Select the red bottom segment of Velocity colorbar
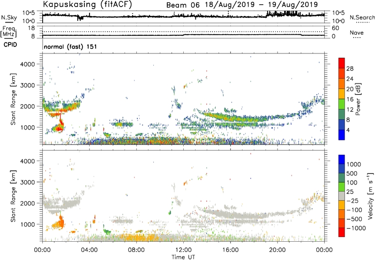 (342, 232)
